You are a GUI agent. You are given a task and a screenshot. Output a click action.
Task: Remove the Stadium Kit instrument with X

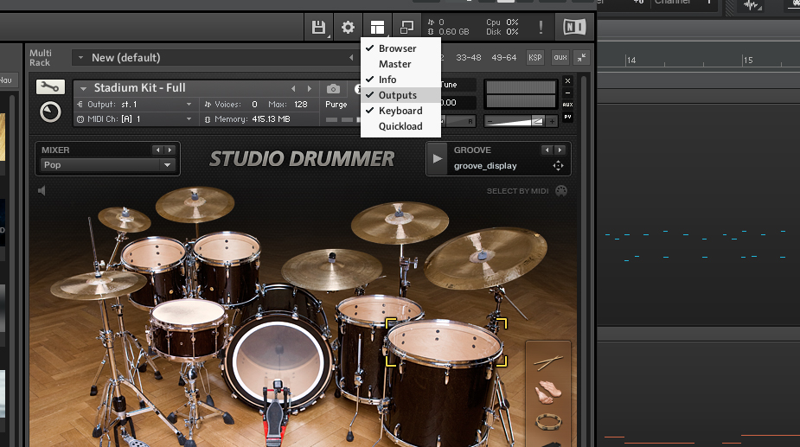click(x=568, y=80)
